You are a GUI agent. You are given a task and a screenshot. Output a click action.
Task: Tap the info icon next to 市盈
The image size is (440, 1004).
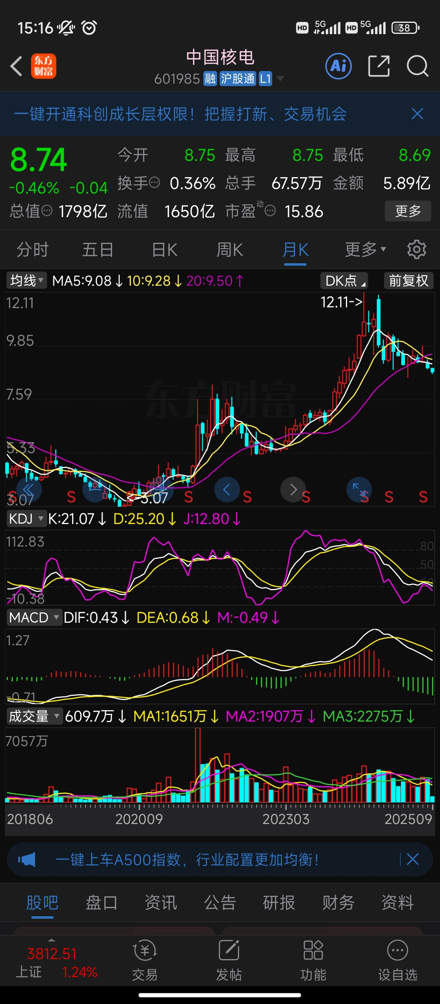[x=270, y=211]
